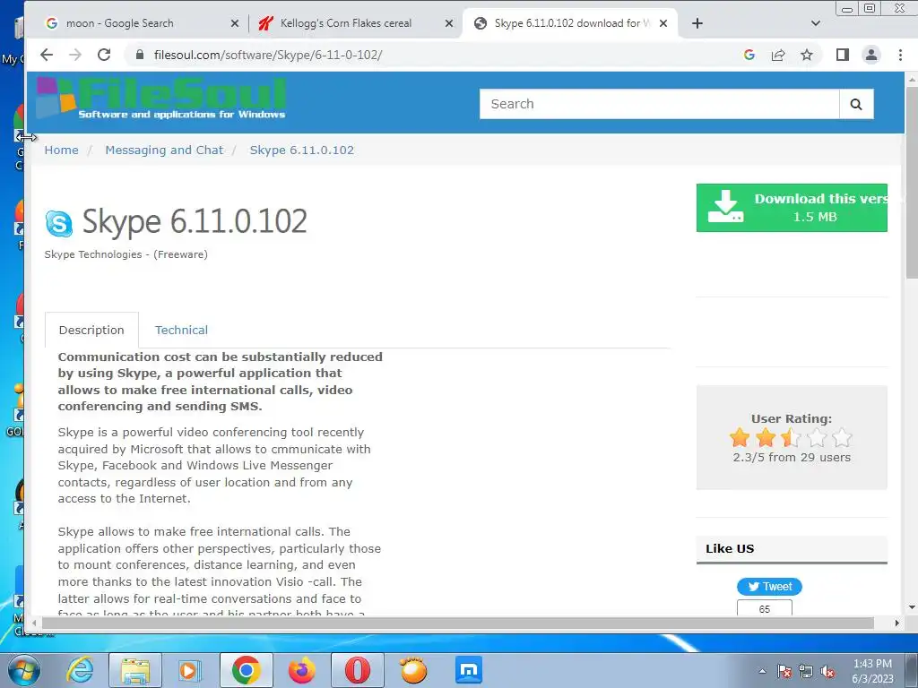Click the Tweet button
Image resolution: width=918 pixels, height=688 pixels.
click(769, 587)
